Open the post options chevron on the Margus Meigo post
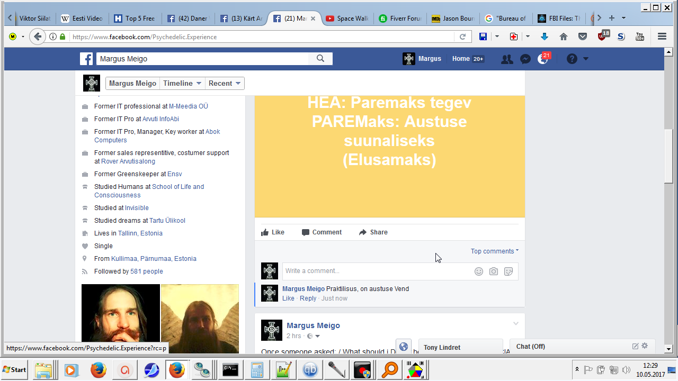Image resolution: width=678 pixels, height=381 pixels. (515, 324)
